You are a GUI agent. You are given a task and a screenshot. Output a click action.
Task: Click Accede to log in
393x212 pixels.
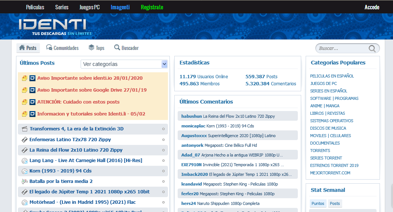[x=372, y=7]
